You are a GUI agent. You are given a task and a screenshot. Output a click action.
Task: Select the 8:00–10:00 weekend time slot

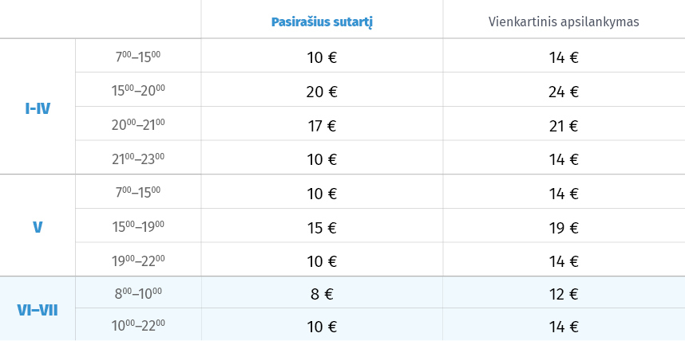[138, 293]
